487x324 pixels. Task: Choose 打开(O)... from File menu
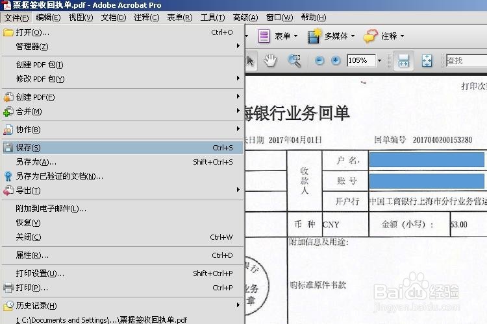tap(122, 32)
